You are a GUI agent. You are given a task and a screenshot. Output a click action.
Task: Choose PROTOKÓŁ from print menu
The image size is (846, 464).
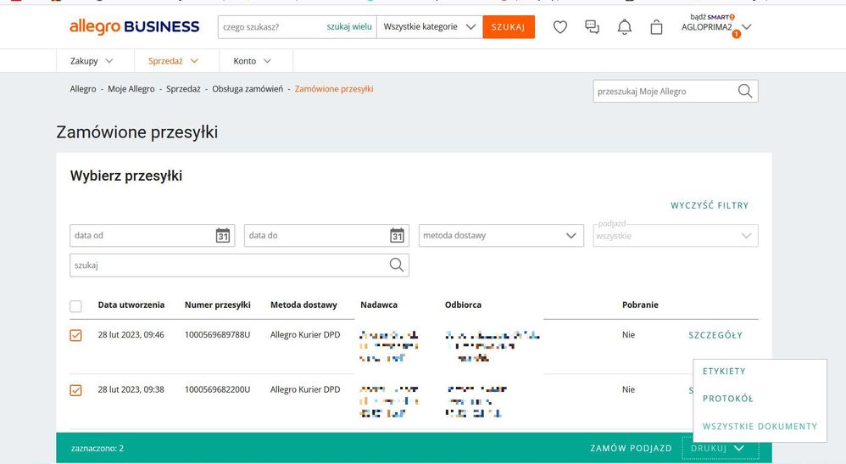tap(728, 399)
